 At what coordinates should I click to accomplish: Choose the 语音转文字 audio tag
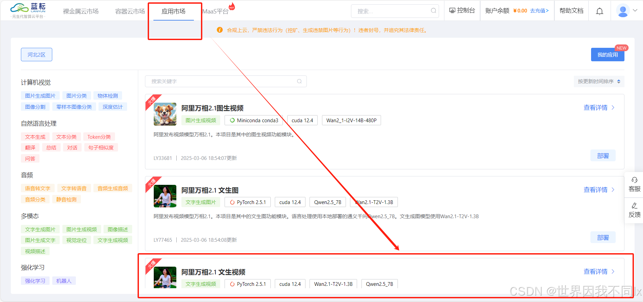click(x=38, y=189)
